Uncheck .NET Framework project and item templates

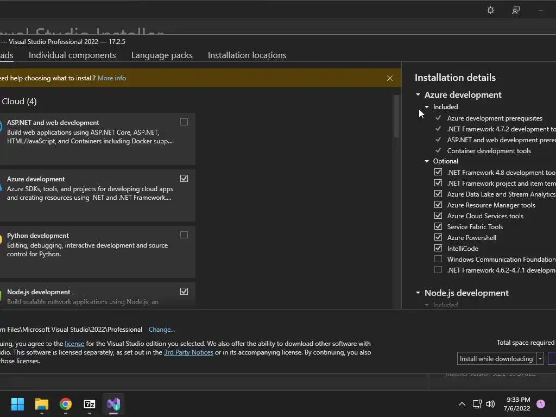[x=438, y=183]
